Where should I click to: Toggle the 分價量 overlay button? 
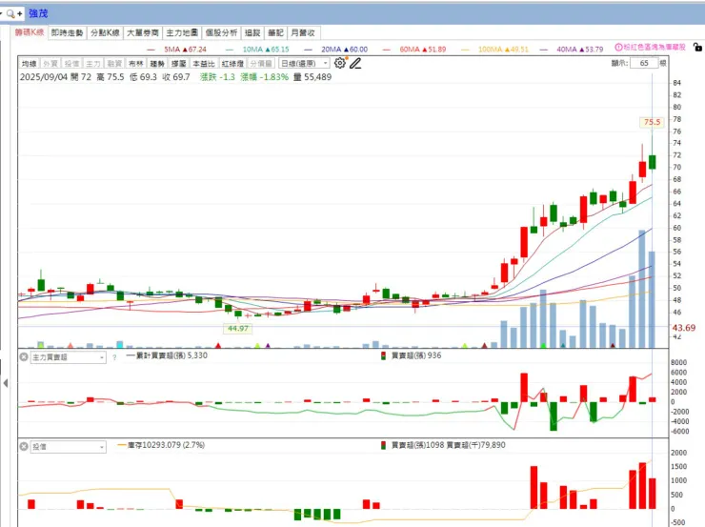point(261,64)
